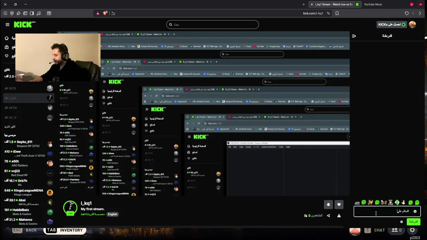427x240 pixels.
Task: Click the get KICKs button
Action: (x=392, y=24)
